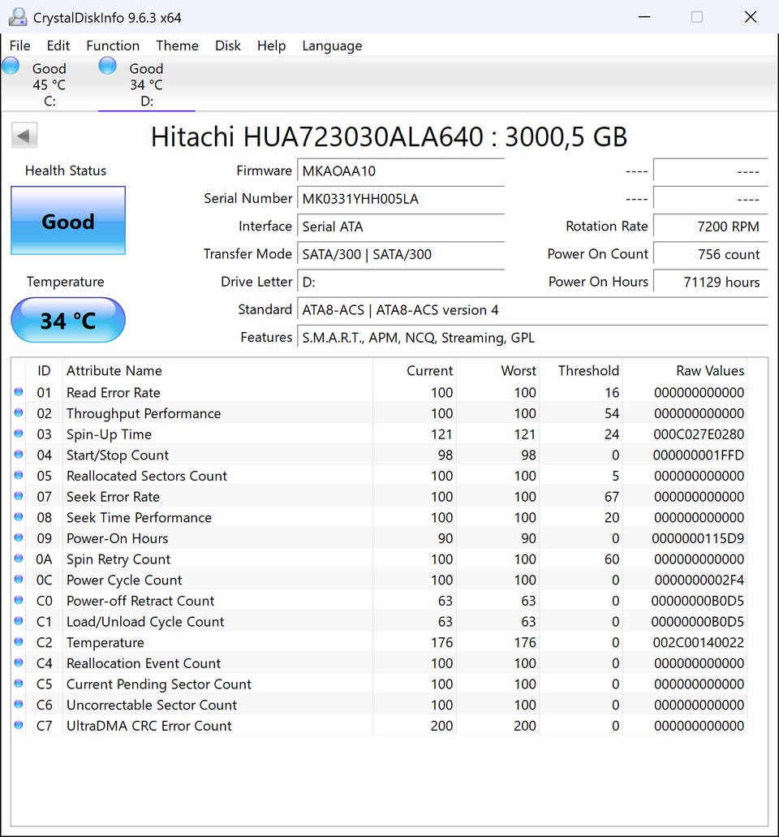Click status dot for Temperature attribute
The image size is (779, 837).
click(19, 642)
